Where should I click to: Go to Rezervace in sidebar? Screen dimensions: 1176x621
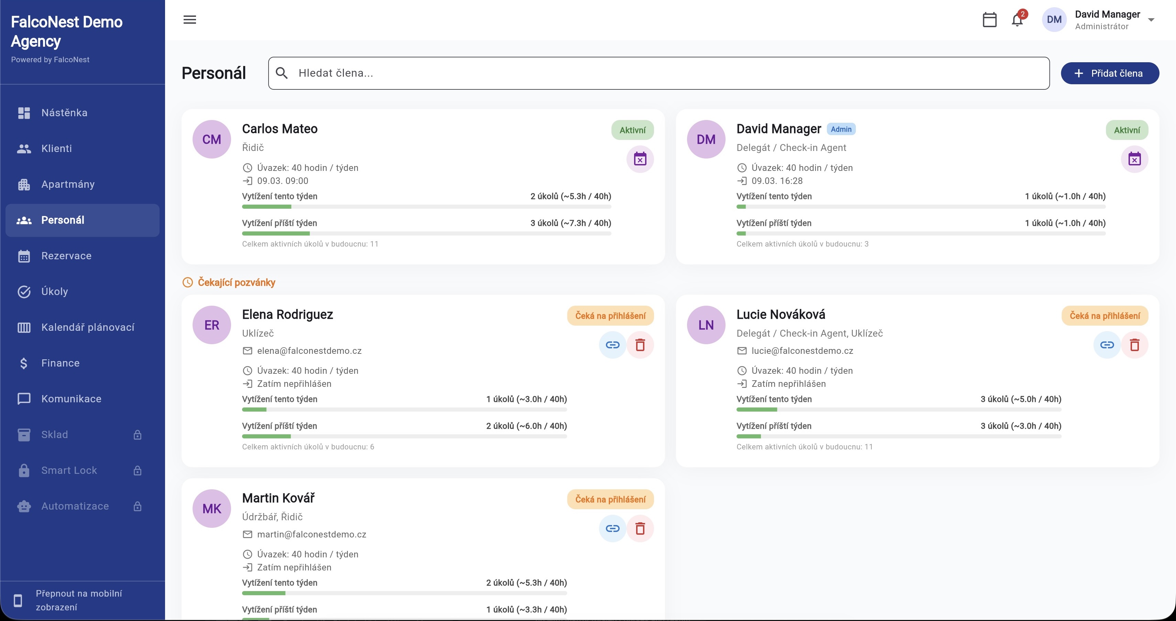tap(66, 256)
